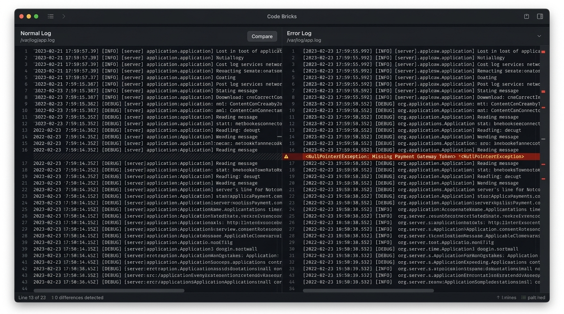Viewport: 564px width, 314px height.
Task: Select the Normal Log panel title
Action: [x=36, y=33]
